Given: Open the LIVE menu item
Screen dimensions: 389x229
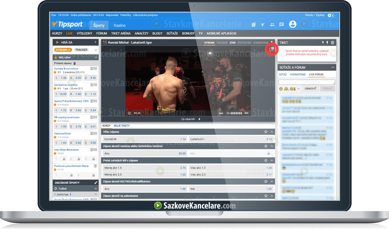Looking at the screenshot, I should pyautogui.click(x=69, y=33).
